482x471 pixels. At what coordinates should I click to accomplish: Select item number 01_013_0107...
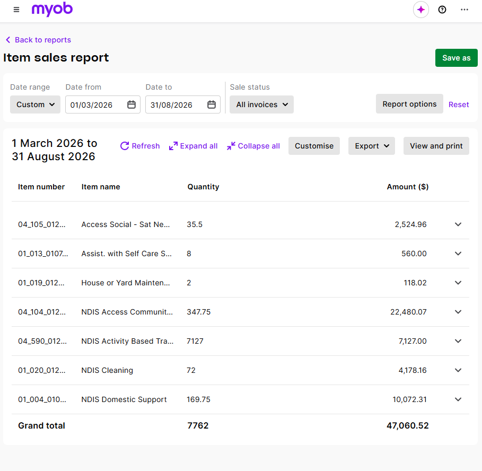(43, 254)
